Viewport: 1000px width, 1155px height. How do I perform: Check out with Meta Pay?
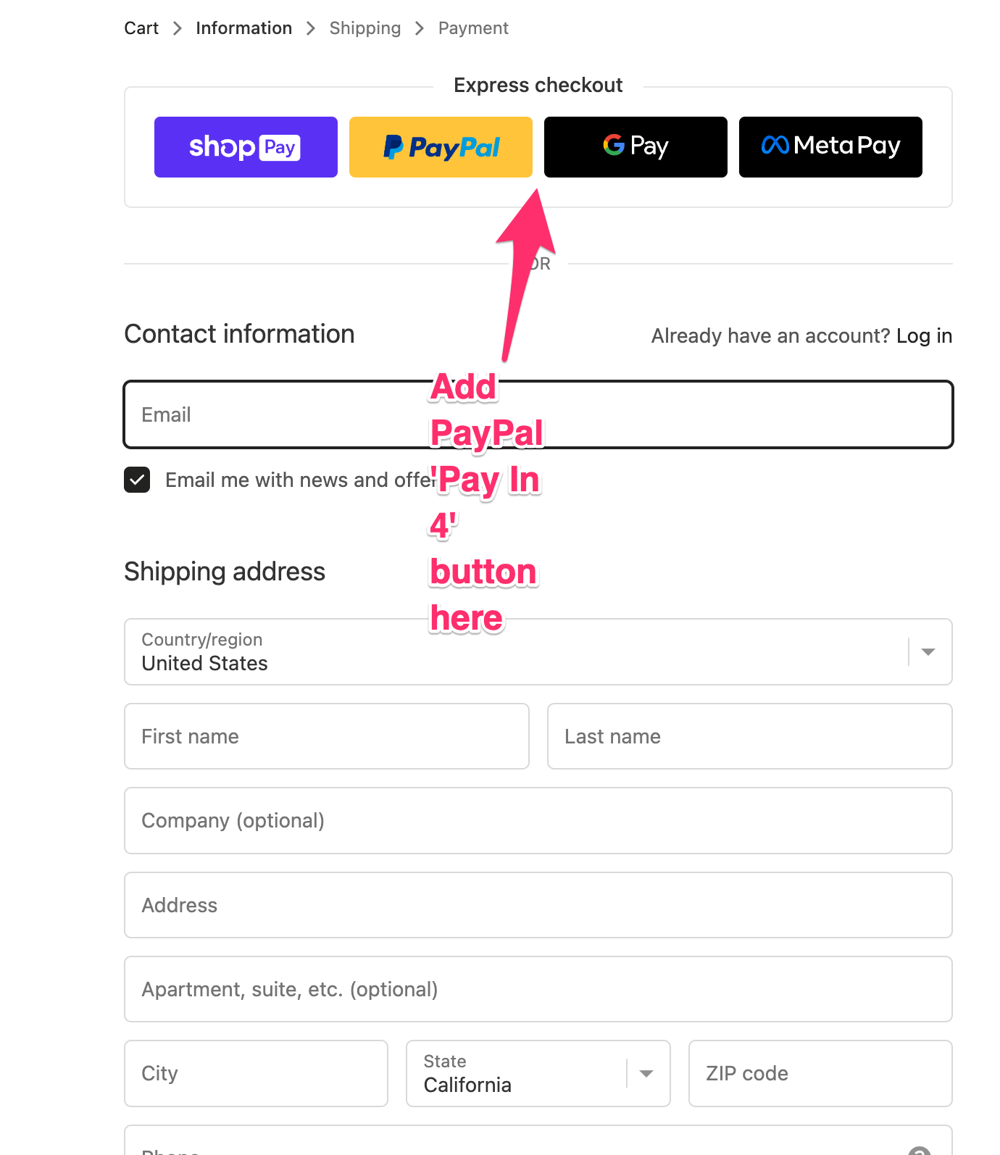pos(830,147)
